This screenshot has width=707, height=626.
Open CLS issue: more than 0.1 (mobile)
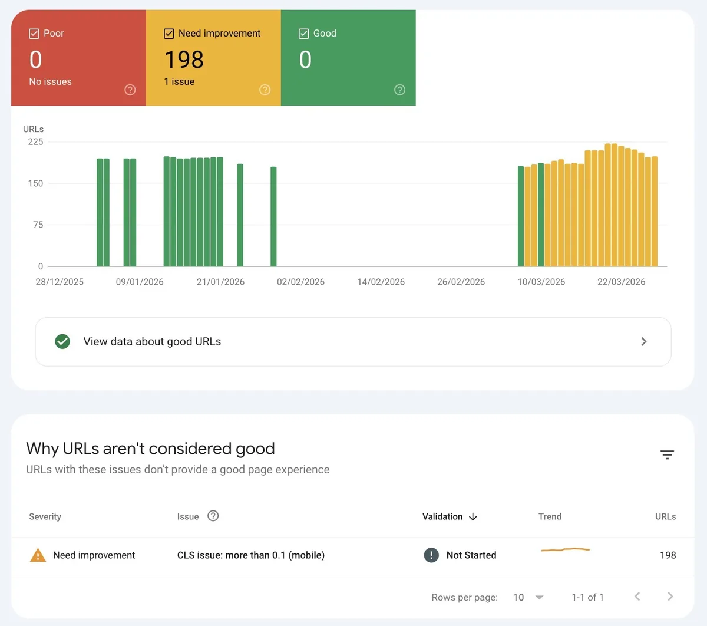click(251, 555)
